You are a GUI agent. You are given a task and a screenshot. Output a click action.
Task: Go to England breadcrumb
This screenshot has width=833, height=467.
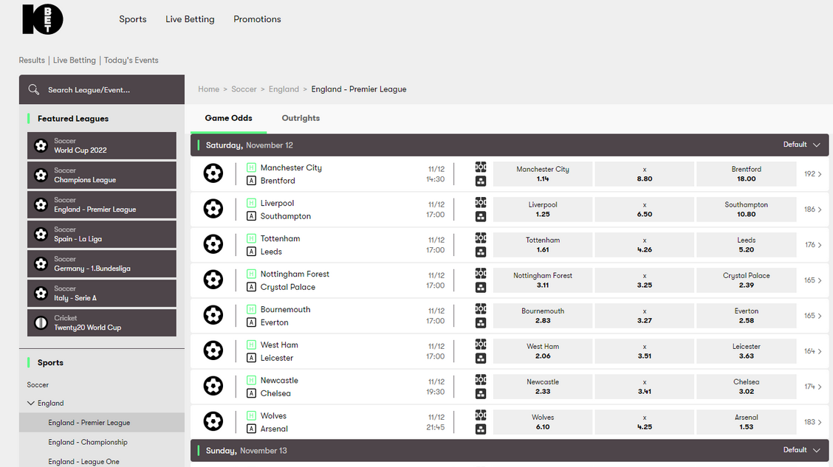pyautogui.click(x=284, y=89)
